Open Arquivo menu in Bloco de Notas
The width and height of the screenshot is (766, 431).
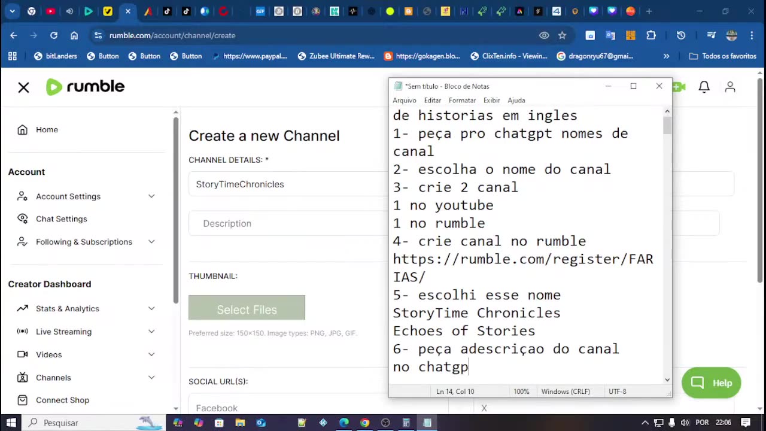pos(405,101)
